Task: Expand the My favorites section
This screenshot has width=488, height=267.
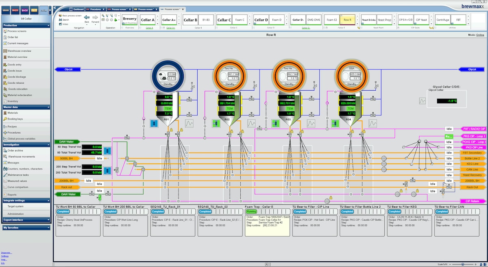Action: [x=48, y=228]
